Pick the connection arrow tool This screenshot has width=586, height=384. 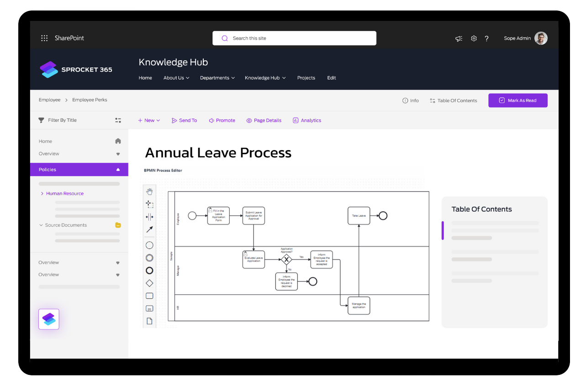point(149,229)
